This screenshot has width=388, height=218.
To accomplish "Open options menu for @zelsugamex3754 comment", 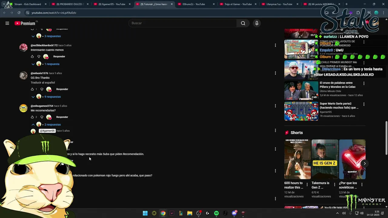I will 275,106.
